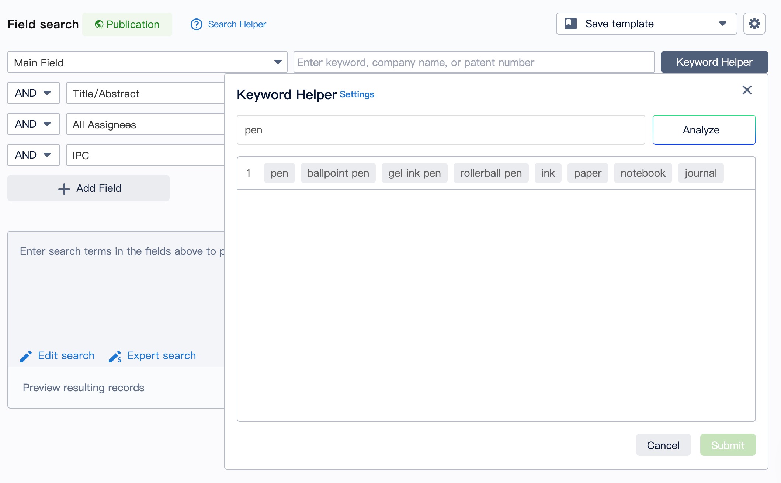Click the gear settings icon
The height and width of the screenshot is (483, 781).
(754, 24)
